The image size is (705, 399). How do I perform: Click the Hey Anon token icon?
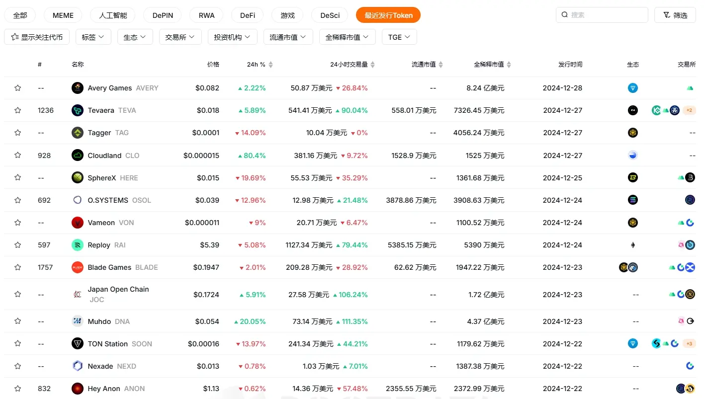pos(78,389)
